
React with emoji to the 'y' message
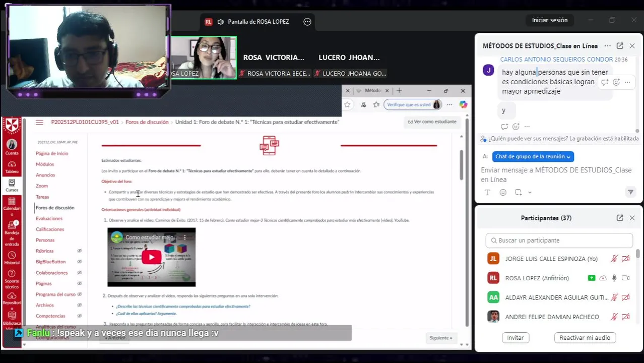[x=516, y=127]
